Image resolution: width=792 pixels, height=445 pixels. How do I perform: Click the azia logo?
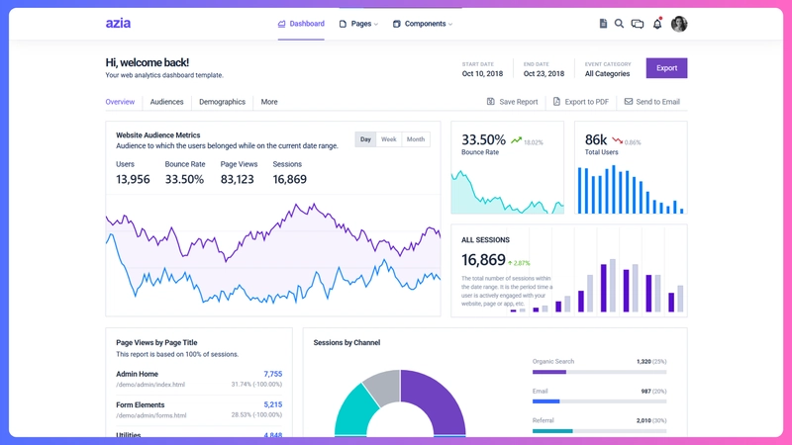coord(118,23)
